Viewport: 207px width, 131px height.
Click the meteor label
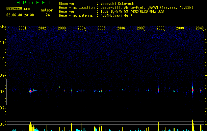coord(47,10)
